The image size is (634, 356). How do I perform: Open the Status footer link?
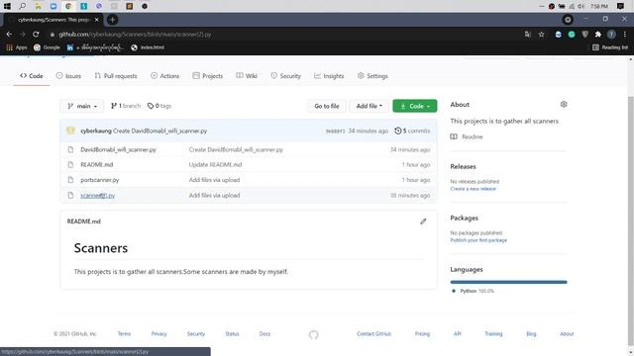click(232, 334)
